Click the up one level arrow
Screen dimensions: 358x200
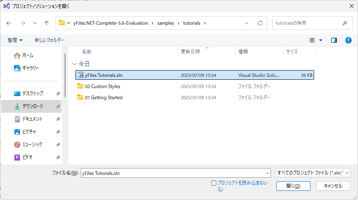click(46, 23)
